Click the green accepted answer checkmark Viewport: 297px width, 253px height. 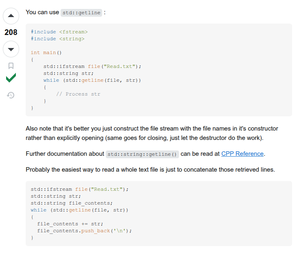[11, 78]
